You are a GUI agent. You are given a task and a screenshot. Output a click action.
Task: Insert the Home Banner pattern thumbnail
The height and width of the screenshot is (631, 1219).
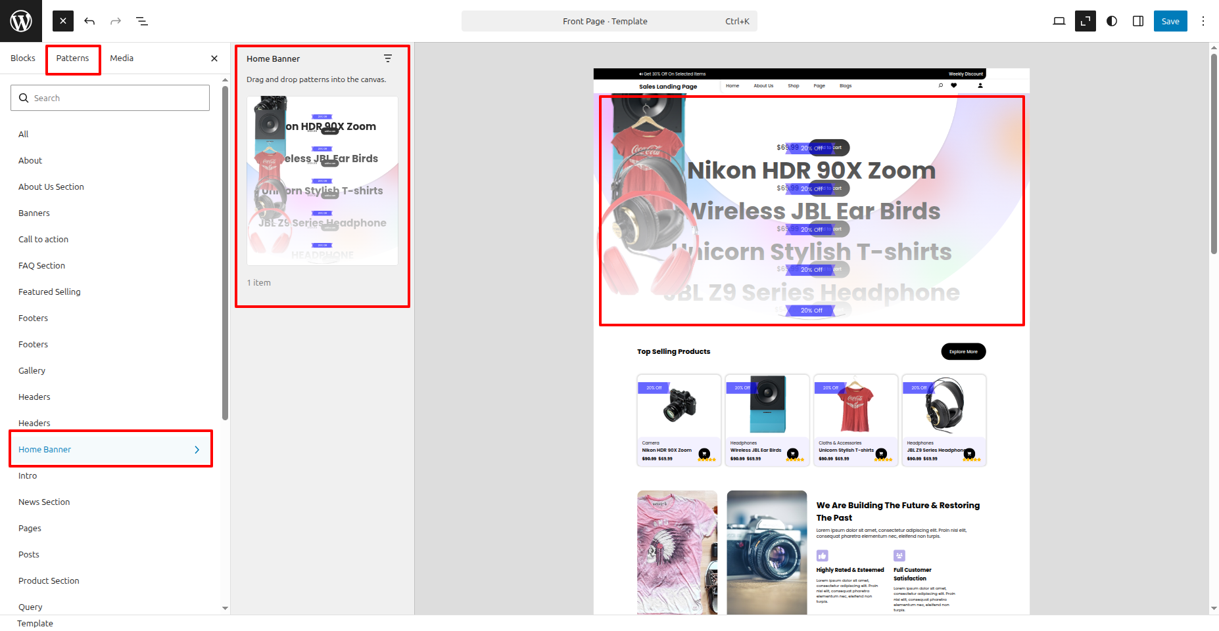[x=322, y=181]
